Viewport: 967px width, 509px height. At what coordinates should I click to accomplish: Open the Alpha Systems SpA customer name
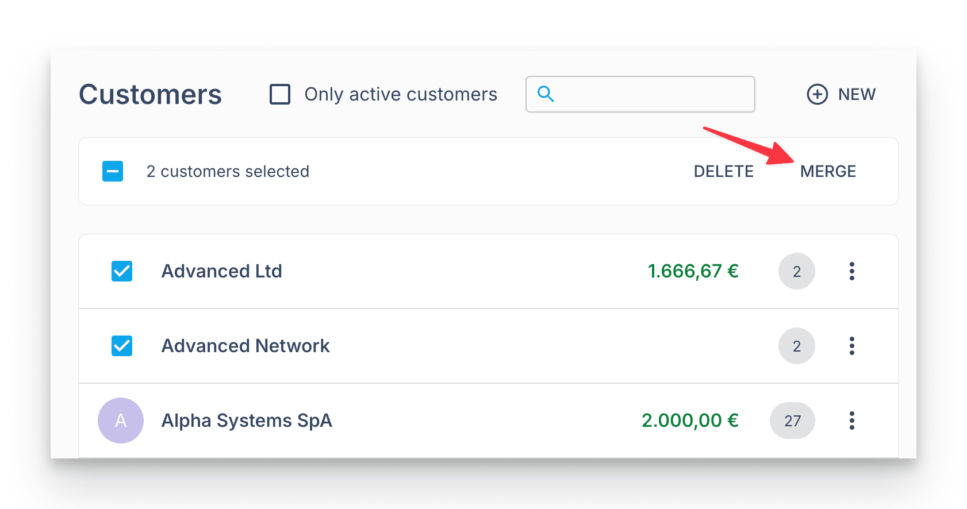[247, 421]
